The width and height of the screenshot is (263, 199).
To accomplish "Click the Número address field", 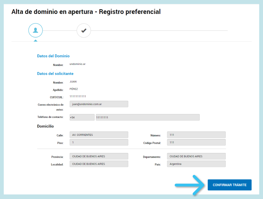I will click(196, 135).
